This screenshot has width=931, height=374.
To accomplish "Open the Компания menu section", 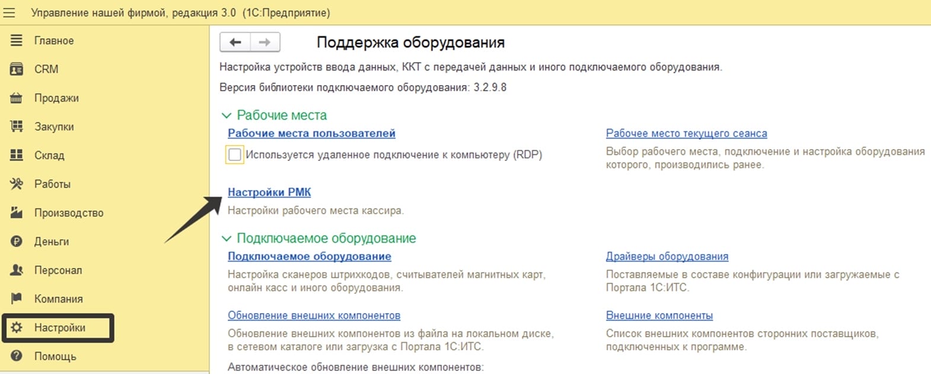I will coord(59,298).
